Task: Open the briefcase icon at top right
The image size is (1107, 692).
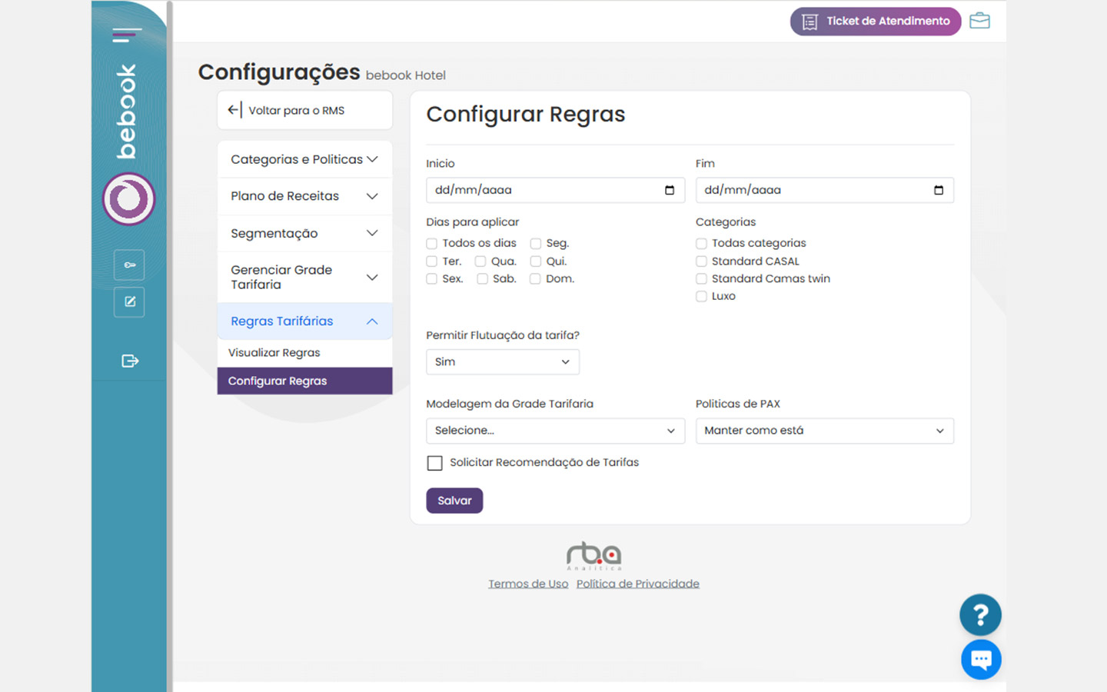Action: coord(979,21)
